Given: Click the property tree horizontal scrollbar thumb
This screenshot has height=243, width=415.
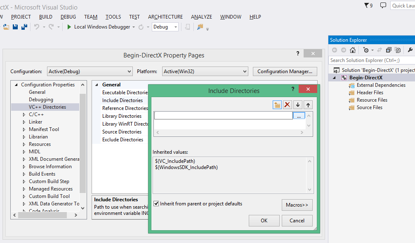Looking at the screenshot, I should coord(42,215).
